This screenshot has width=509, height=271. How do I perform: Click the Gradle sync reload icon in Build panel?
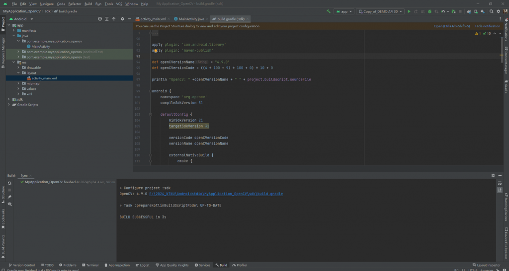coord(9,183)
